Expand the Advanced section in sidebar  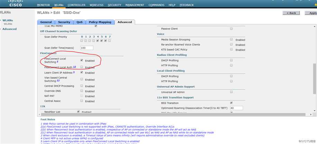[x=9, y=29]
